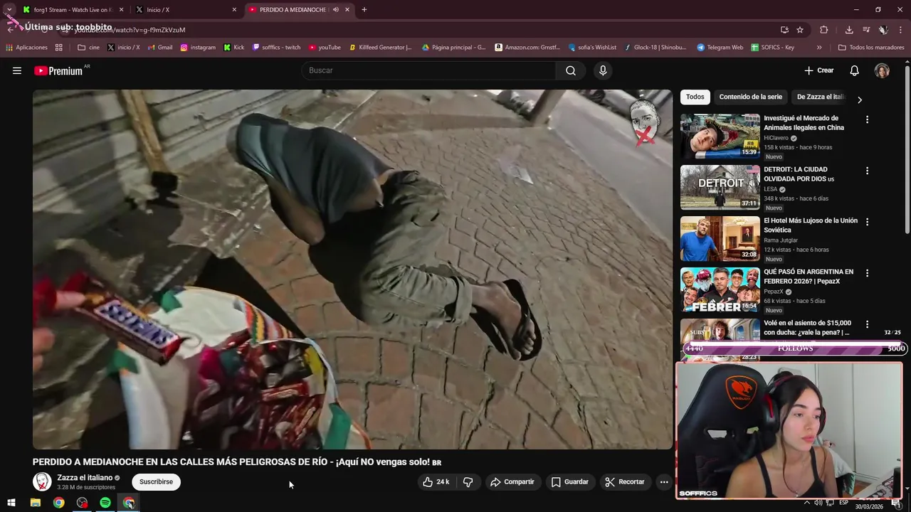Open the volume icon in system tray
The height and width of the screenshot is (512, 911).
(x=818, y=503)
